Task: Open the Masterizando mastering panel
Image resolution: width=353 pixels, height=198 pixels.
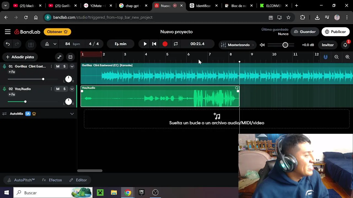Action: (x=237, y=45)
